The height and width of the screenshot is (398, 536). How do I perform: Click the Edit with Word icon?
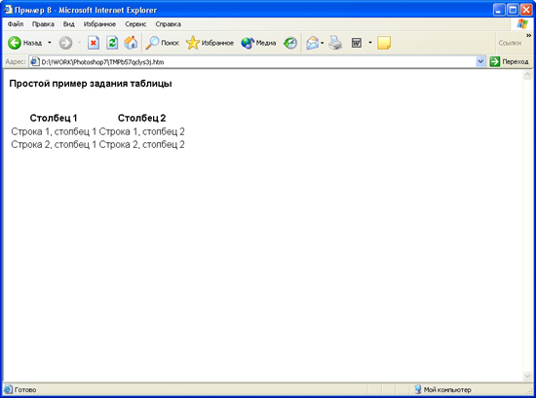pyautogui.click(x=357, y=43)
